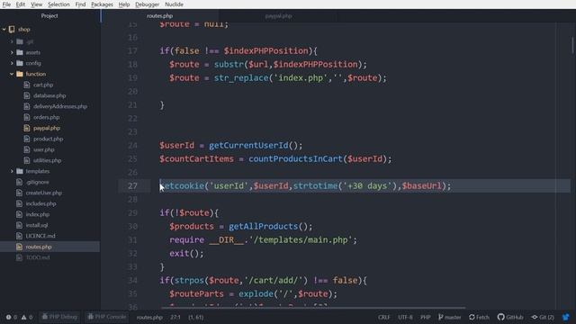
Task: Toggle the PHP Debug panel button
Action: coord(59,317)
